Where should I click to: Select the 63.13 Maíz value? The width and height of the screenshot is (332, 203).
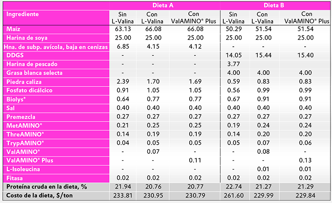tap(123, 29)
